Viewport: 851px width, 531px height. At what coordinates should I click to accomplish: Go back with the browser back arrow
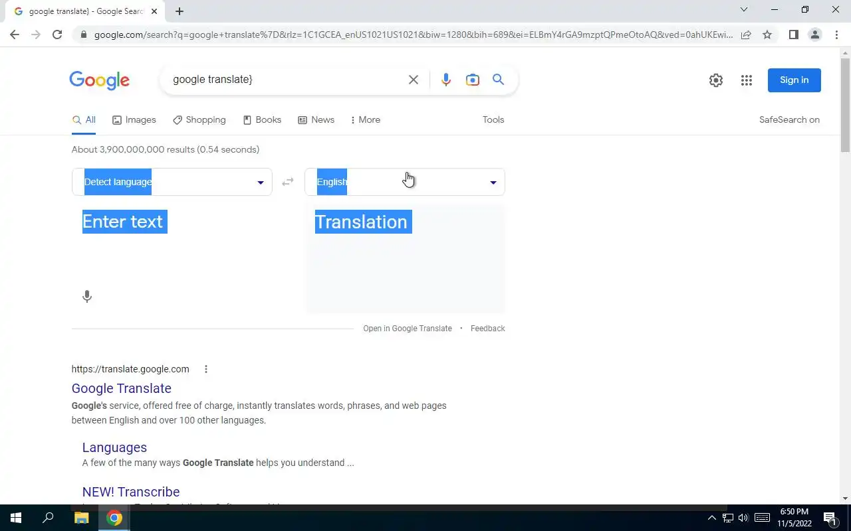(x=15, y=35)
